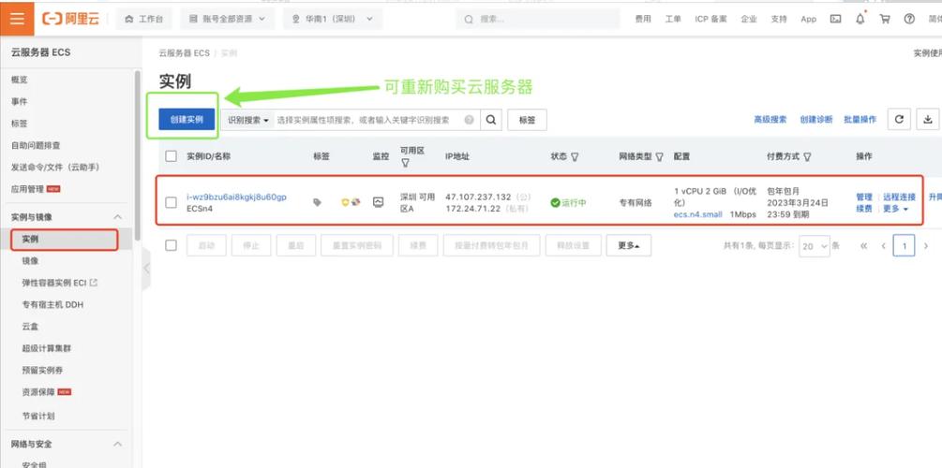Check the ECSn4 instance row checkbox
This screenshot has width=942, height=468.
172,202
